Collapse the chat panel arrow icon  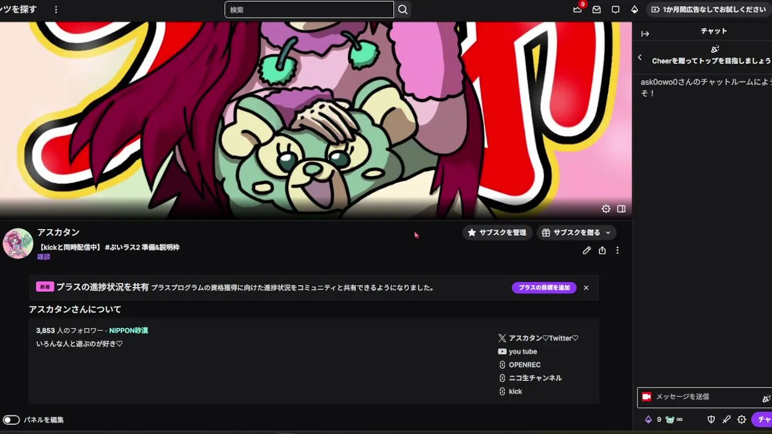pyautogui.click(x=645, y=34)
